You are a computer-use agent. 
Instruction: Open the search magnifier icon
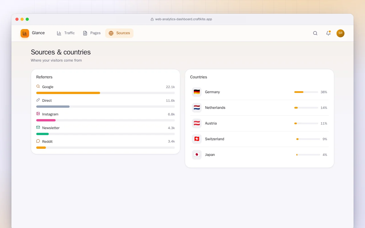(x=315, y=33)
